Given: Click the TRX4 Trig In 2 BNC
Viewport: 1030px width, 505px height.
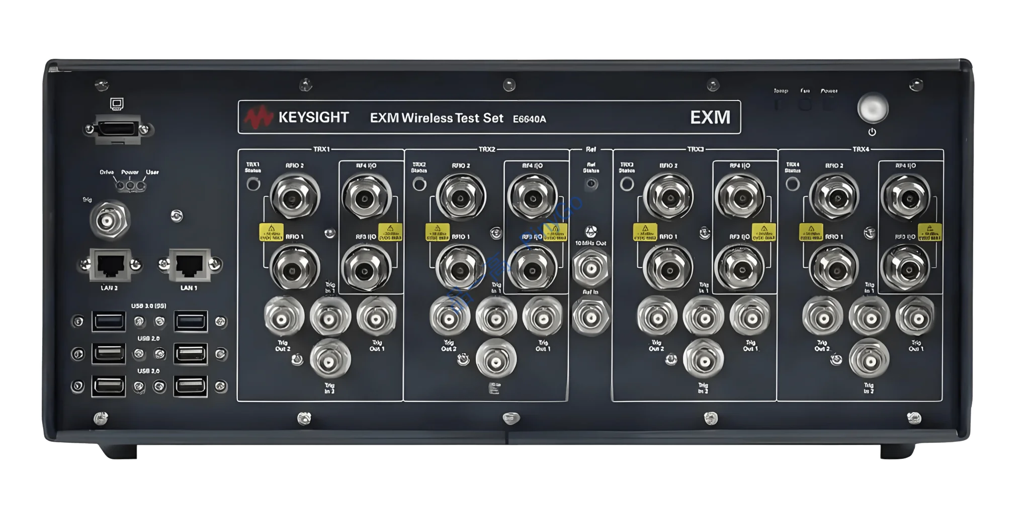Looking at the screenshot, I should (x=869, y=359).
